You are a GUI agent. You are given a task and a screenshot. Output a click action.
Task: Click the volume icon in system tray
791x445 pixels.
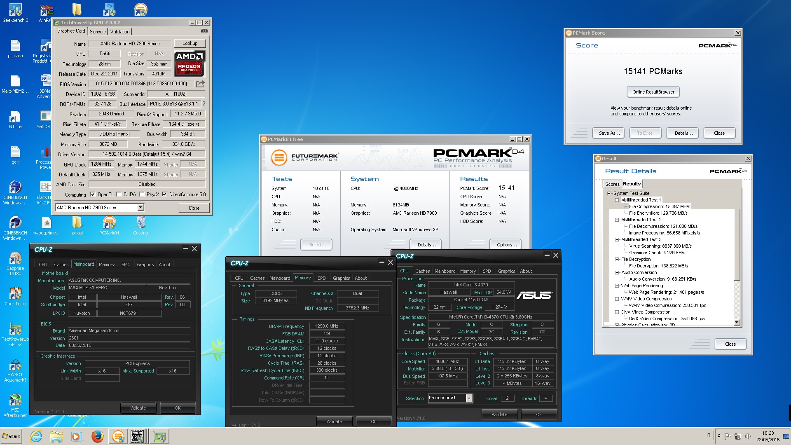(748, 436)
